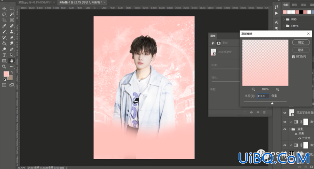The image size is (314, 169).
Task: Pick the black swatch in Swatches panel
Action: coord(301,12)
